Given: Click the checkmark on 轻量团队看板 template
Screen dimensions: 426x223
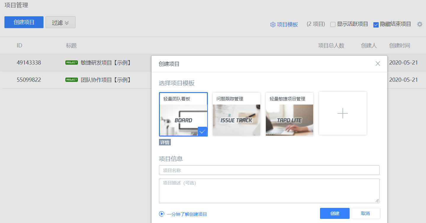Looking at the screenshot, I should (x=202, y=131).
